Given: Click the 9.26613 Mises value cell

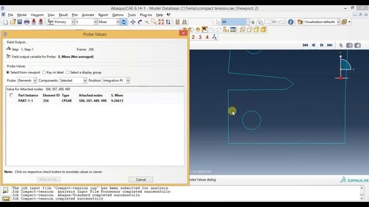Looking at the screenshot, I should click(x=117, y=101).
